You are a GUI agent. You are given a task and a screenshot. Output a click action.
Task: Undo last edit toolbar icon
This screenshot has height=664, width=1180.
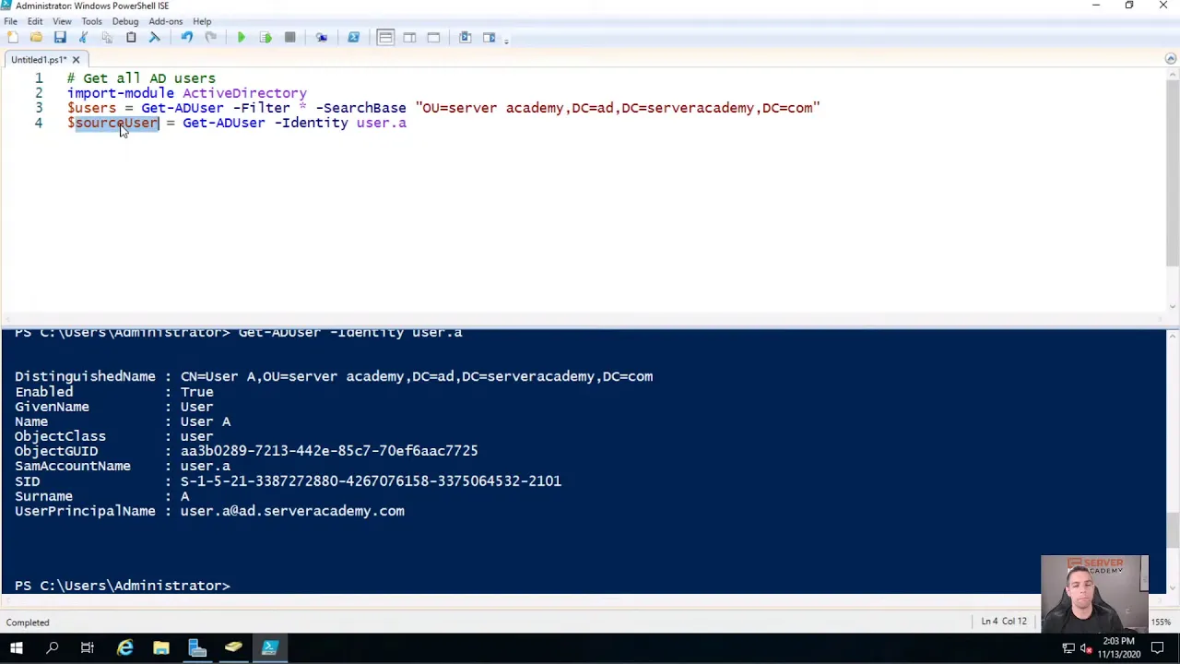pyautogui.click(x=186, y=37)
